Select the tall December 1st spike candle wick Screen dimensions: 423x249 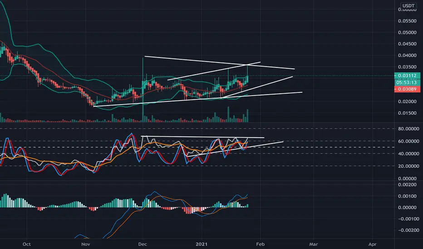pyautogui.click(x=143, y=70)
